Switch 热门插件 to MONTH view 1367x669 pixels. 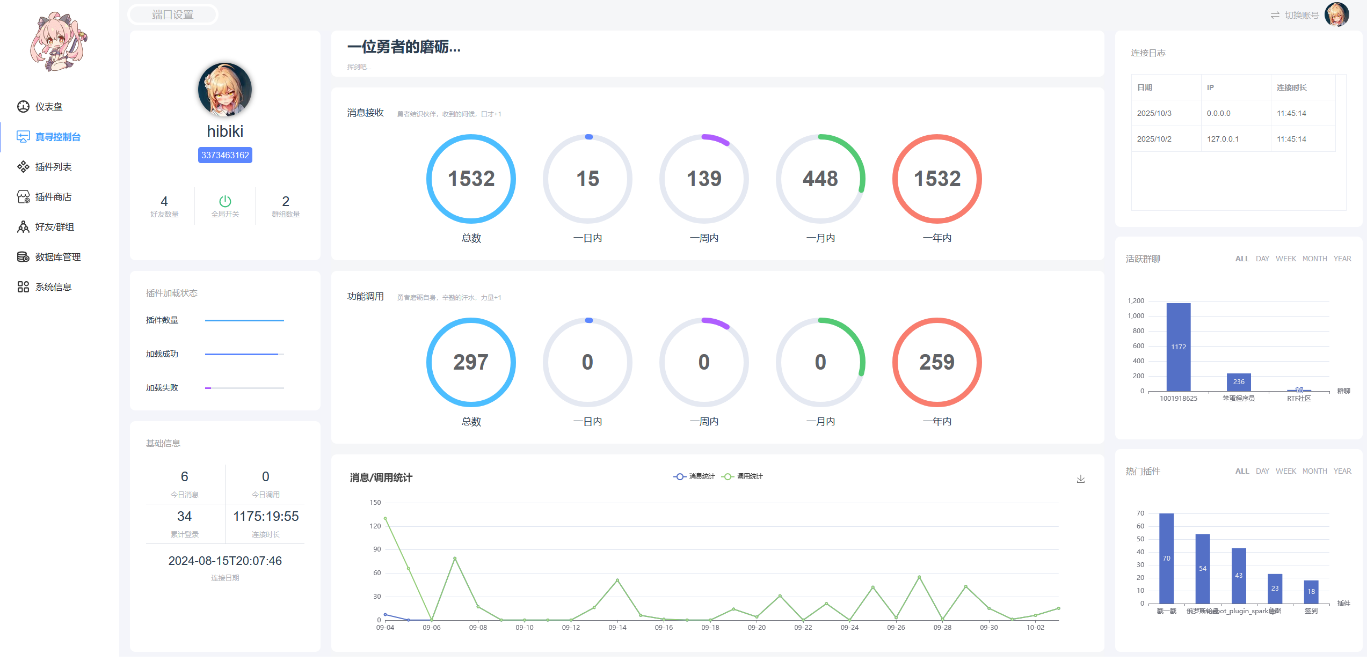pyautogui.click(x=1314, y=471)
